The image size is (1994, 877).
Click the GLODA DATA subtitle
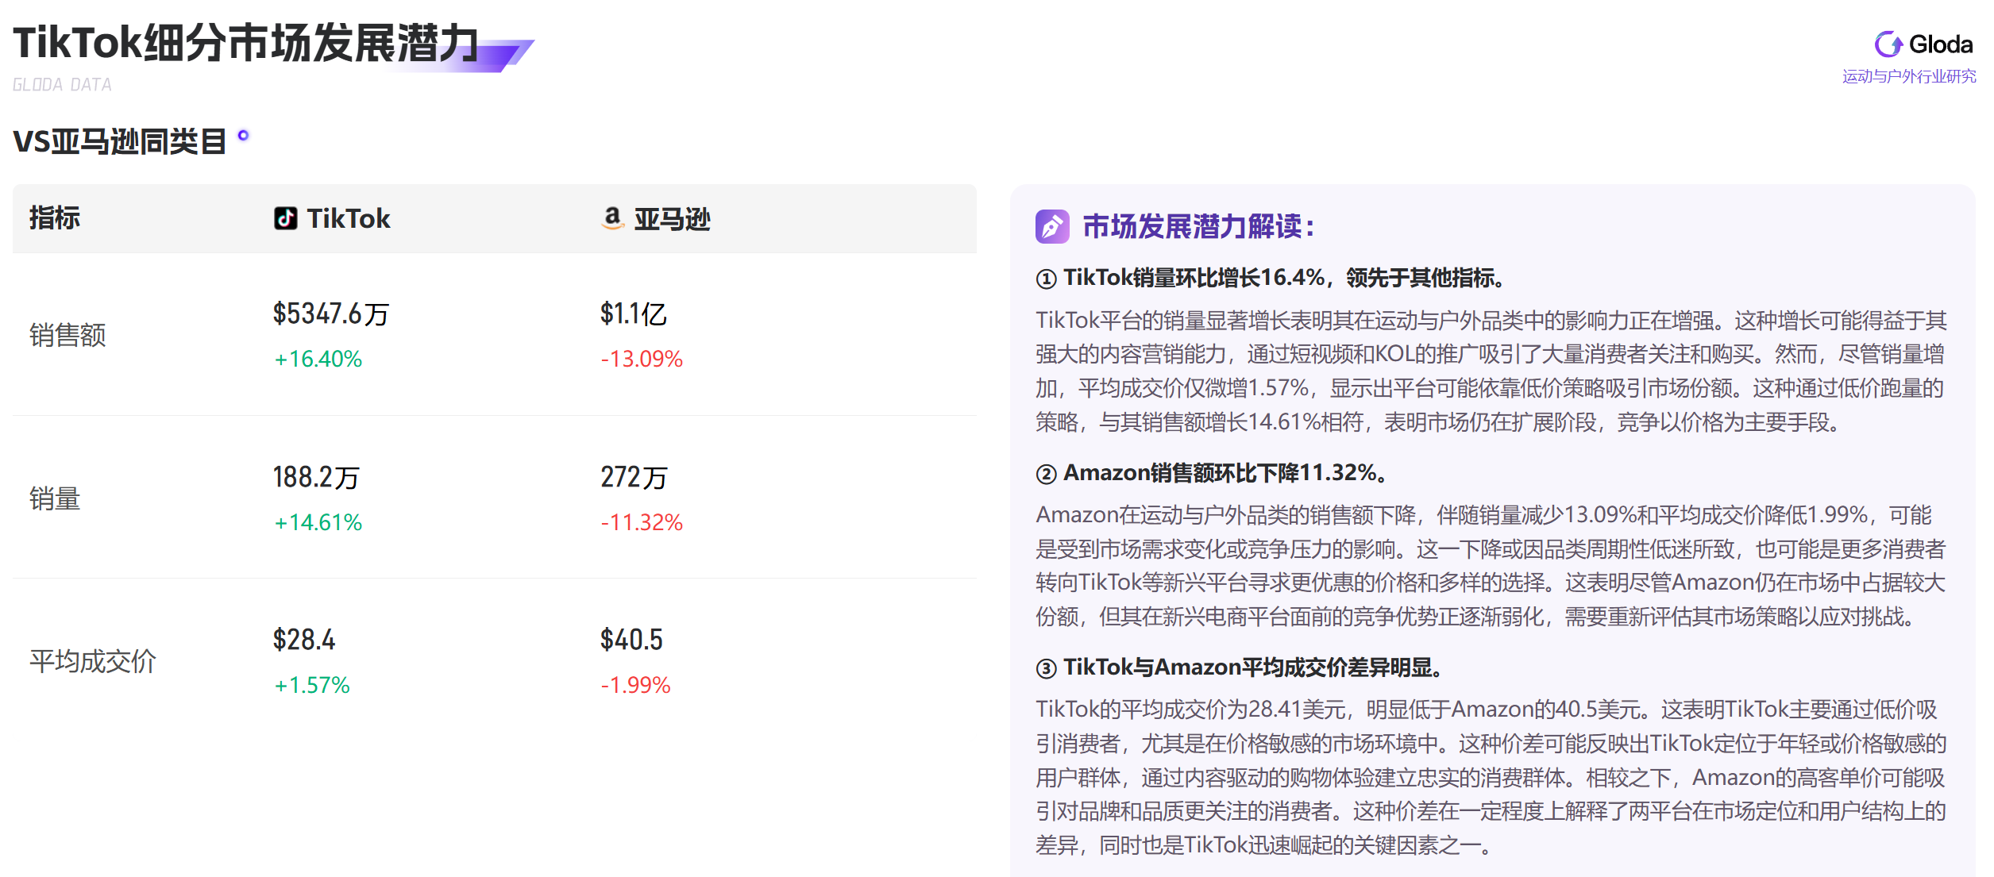62,84
